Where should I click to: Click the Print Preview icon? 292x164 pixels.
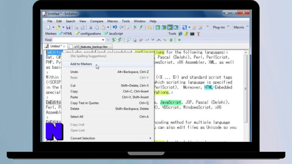82,27
